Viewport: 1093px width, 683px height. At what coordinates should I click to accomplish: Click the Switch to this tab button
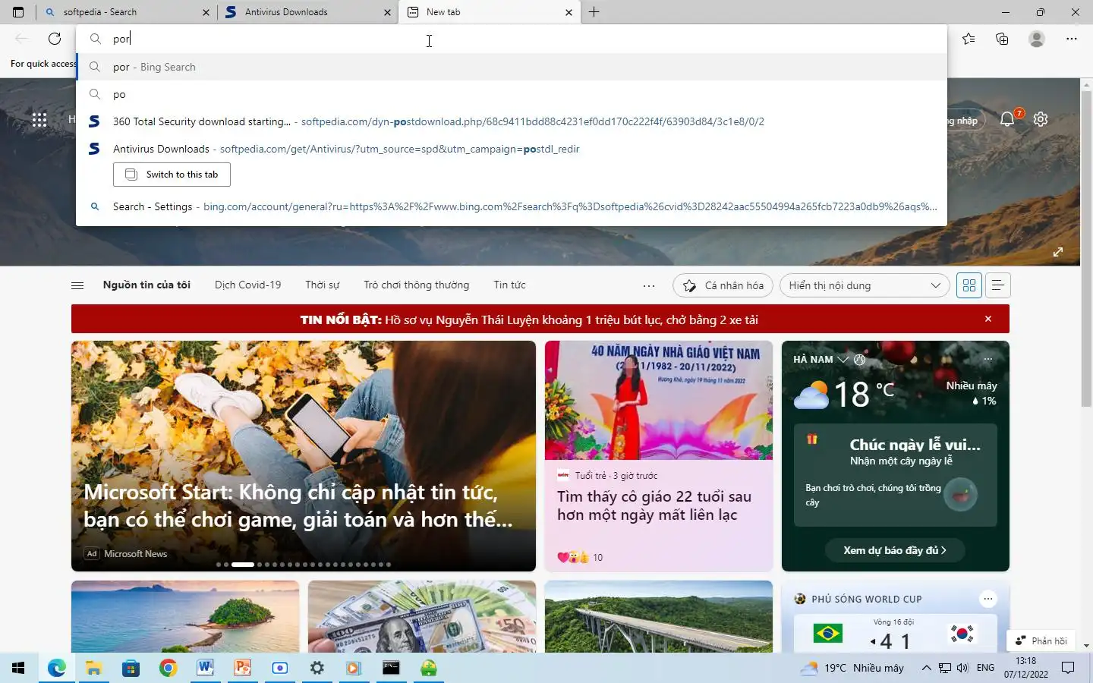point(172,175)
